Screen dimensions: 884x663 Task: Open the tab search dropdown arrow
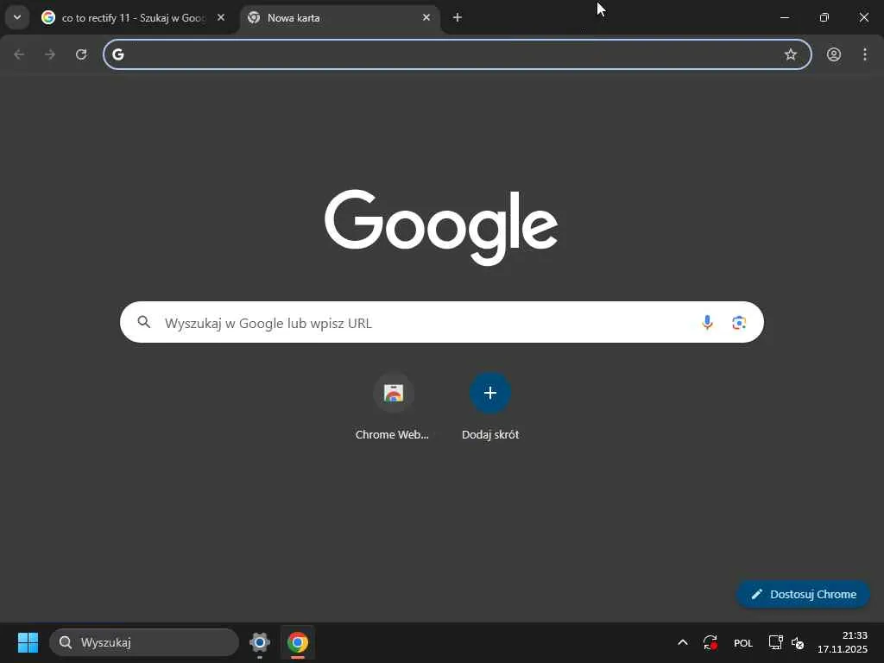(17, 17)
